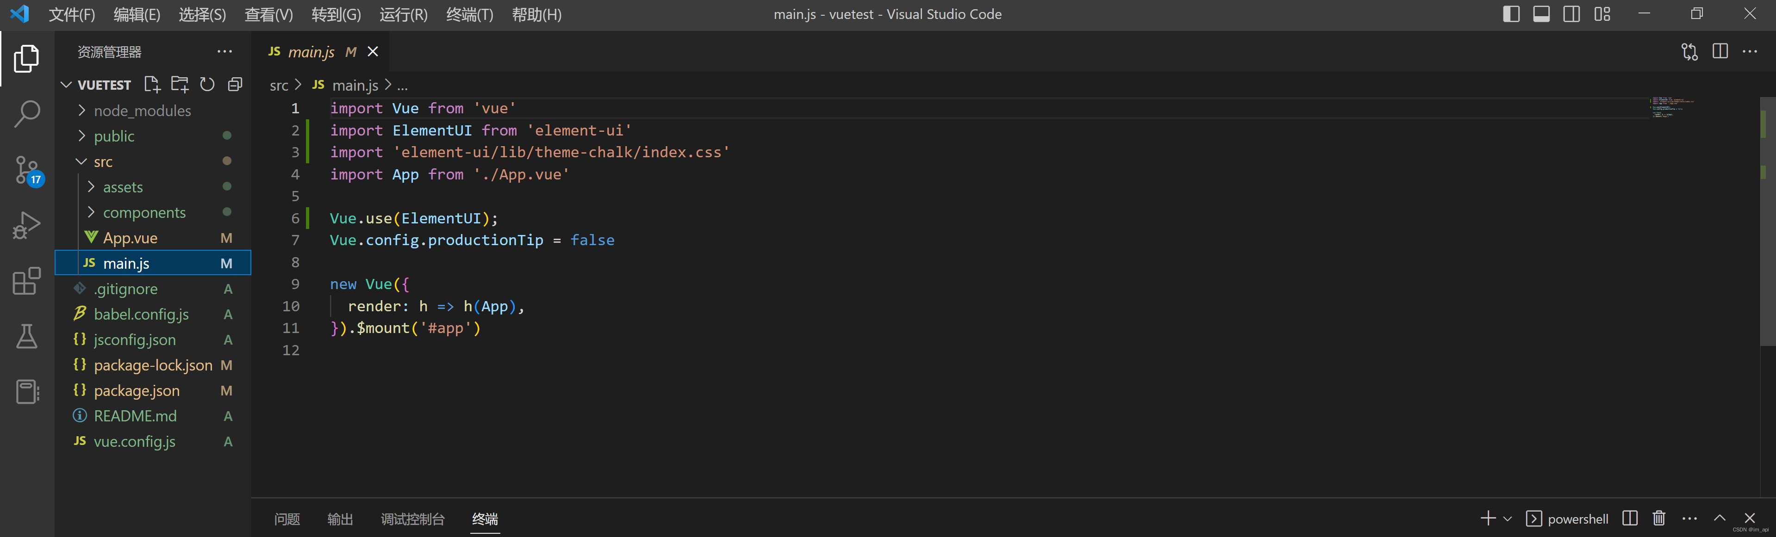Toggle secondary side bar visibility
The image size is (1776, 537).
[x=1571, y=14]
